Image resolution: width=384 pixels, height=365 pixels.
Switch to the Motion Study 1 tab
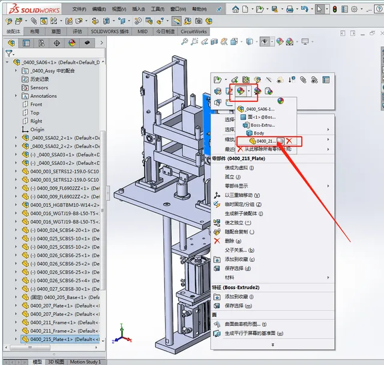pos(85,362)
